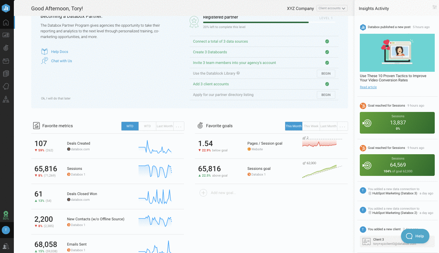Click the green check for Invite 3 team members
This screenshot has width=439, height=253.
(x=327, y=63)
